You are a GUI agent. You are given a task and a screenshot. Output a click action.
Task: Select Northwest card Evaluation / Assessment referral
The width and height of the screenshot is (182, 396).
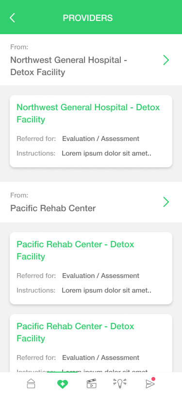(x=101, y=139)
